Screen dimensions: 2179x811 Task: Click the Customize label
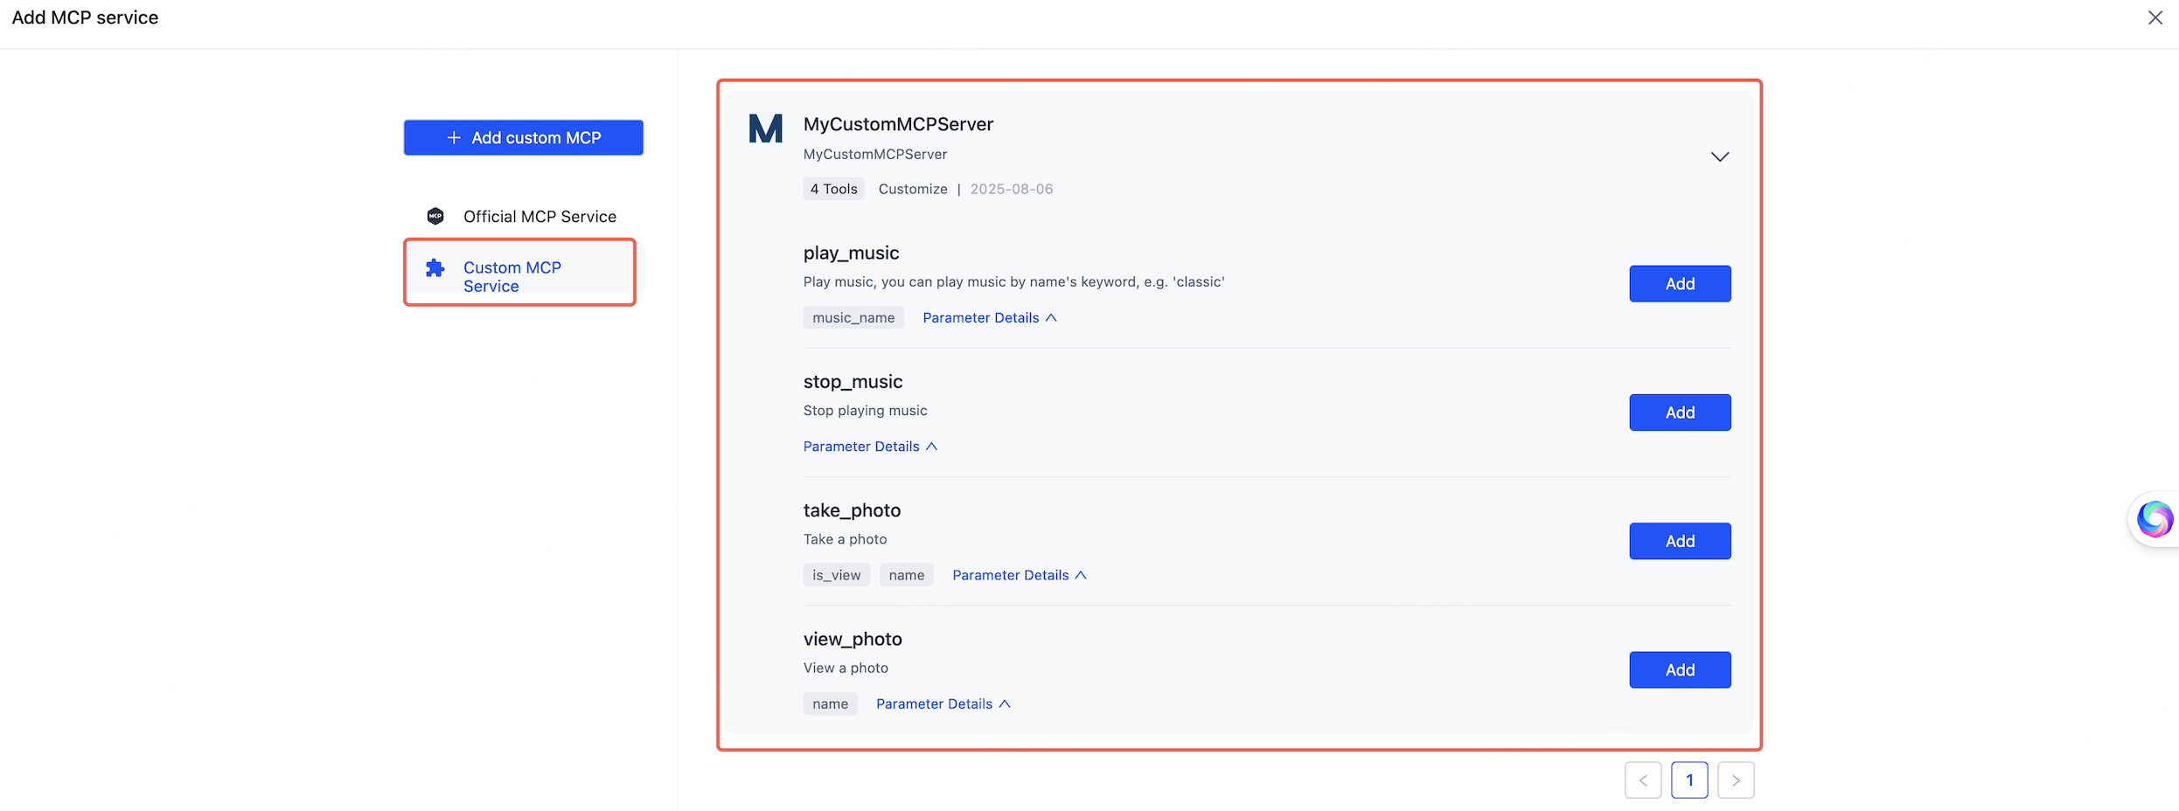click(x=913, y=189)
